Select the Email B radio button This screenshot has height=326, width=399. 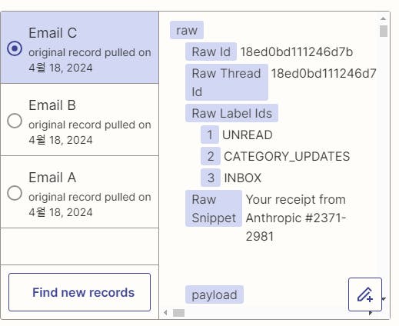coord(15,121)
